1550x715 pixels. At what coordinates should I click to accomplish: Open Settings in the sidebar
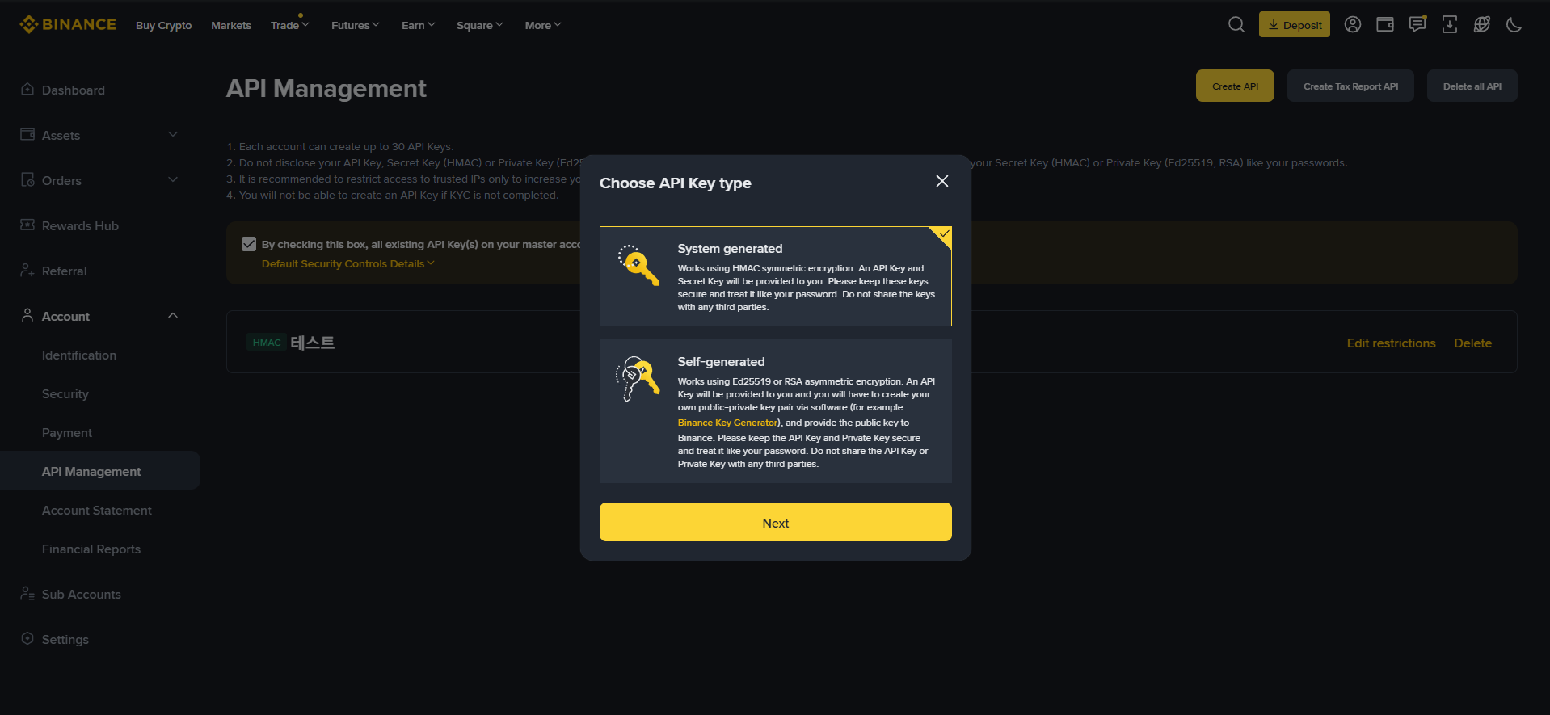point(65,639)
